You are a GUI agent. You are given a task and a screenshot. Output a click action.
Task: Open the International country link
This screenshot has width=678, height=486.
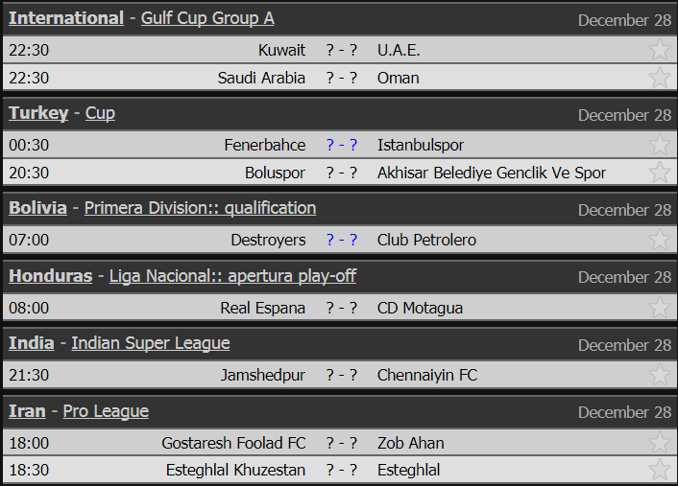tap(66, 18)
